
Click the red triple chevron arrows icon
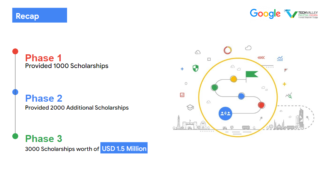click(x=261, y=57)
